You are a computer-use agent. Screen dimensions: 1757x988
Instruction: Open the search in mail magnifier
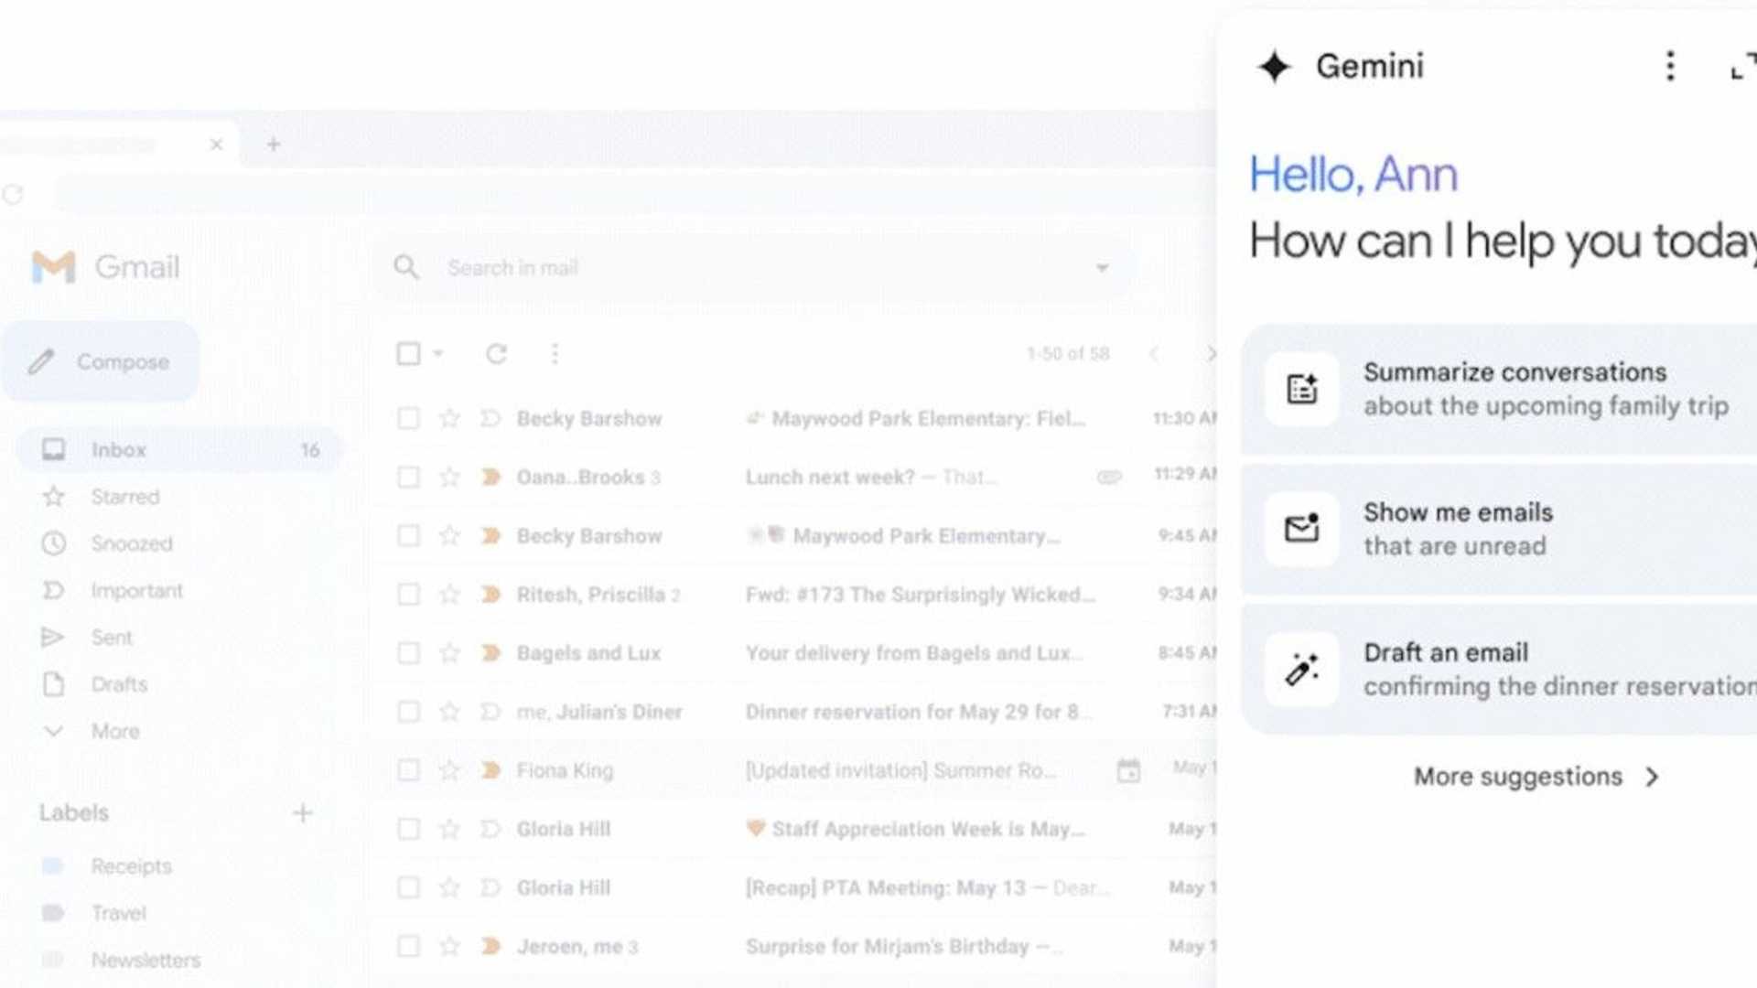(x=405, y=267)
